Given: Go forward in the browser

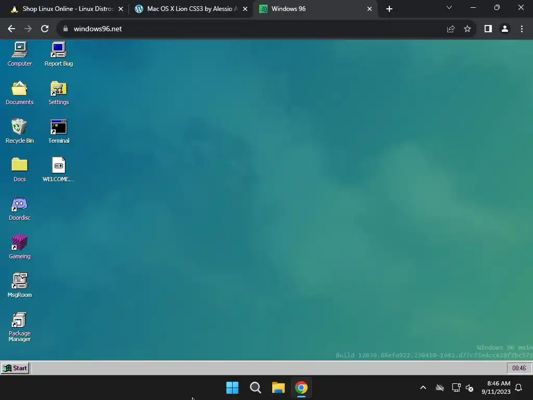Looking at the screenshot, I should click(x=28, y=29).
